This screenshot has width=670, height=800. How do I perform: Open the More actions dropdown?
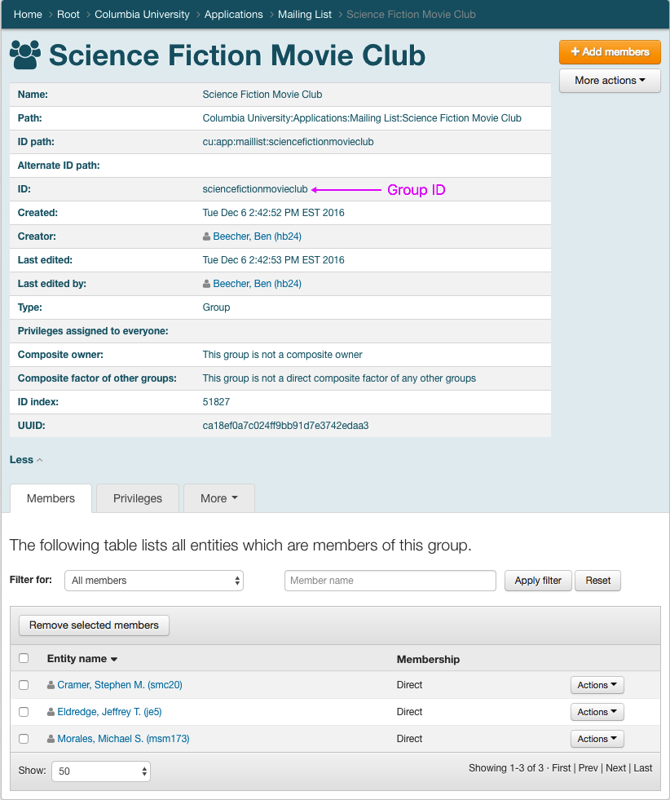(x=610, y=81)
